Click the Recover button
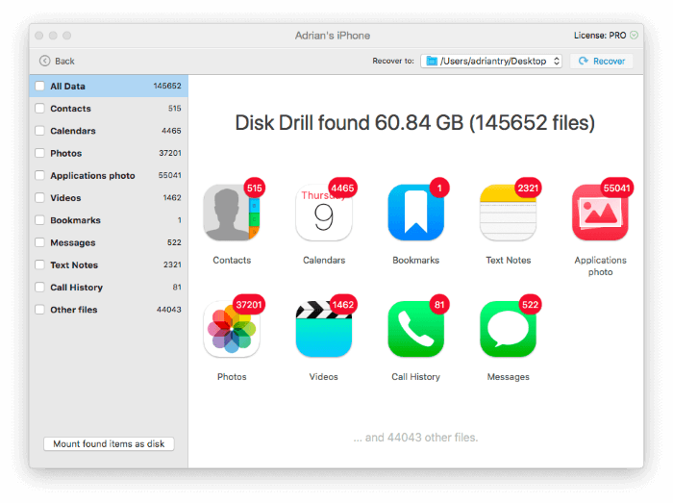 tap(601, 61)
